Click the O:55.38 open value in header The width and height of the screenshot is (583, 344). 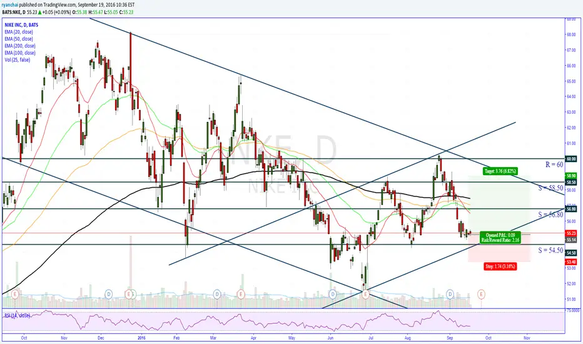(79, 12)
